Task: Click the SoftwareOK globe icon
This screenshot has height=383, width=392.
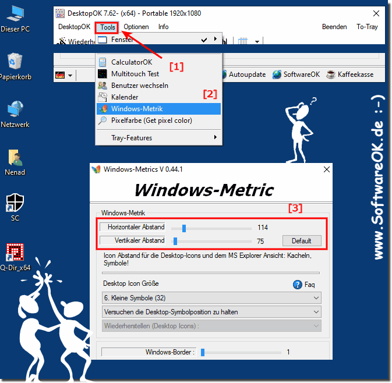Action: [277, 75]
